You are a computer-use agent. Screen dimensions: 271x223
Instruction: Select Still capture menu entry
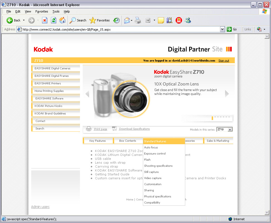164,172
